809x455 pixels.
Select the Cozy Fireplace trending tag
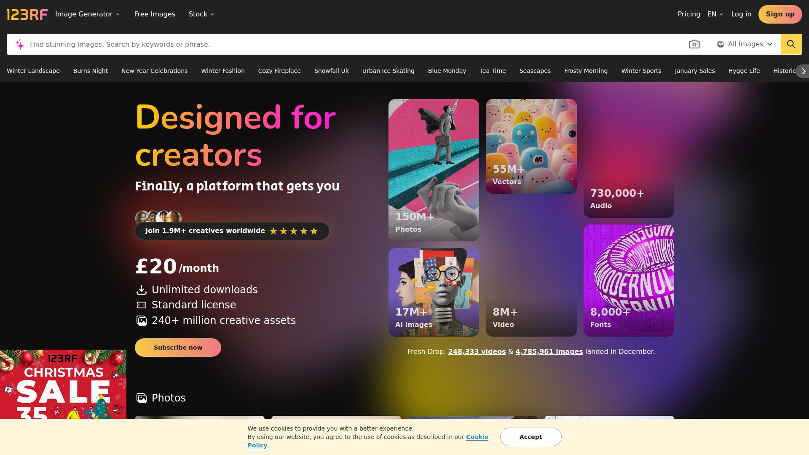pos(279,71)
